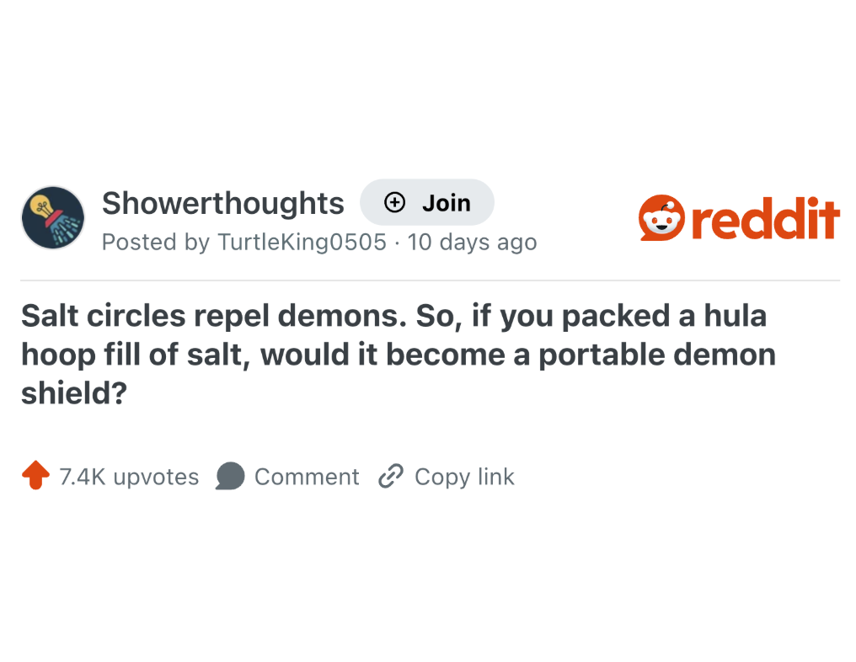Viewport: 856px width, 662px height.
Task: Click the "10 days ago" timestamp
Action: pyautogui.click(x=472, y=243)
